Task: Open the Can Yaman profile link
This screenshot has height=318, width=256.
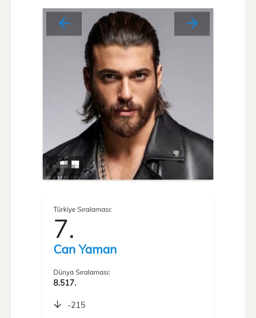Action: [85, 249]
